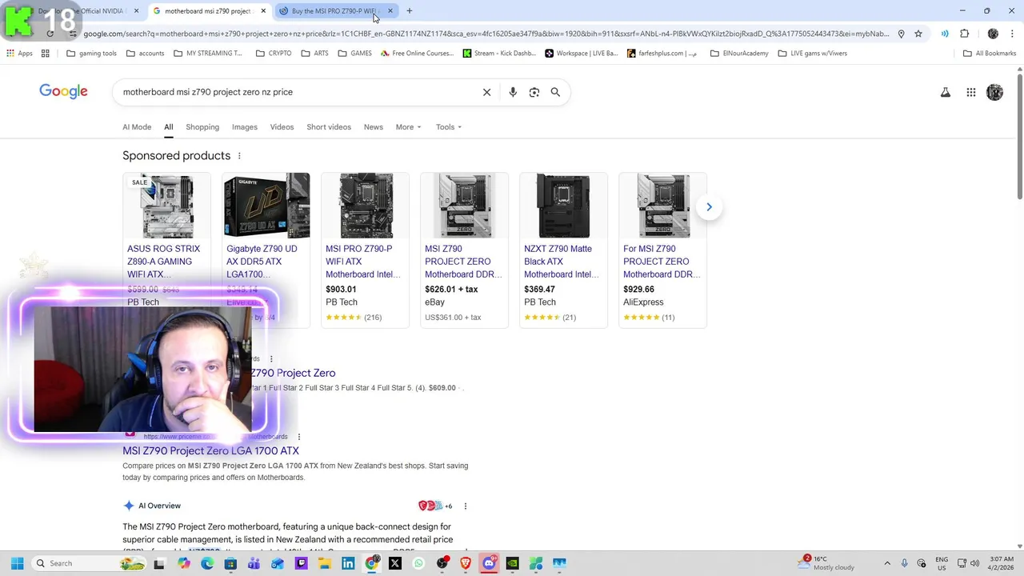Open MSI Z790 Project Zero LGA 1700 ATX link

pyautogui.click(x=210, y=450)
